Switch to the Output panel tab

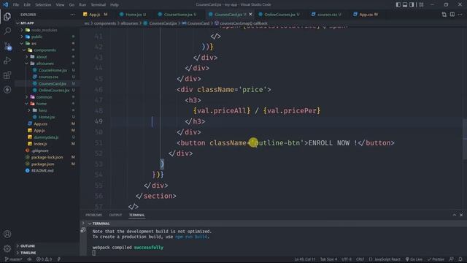(115, 215)
